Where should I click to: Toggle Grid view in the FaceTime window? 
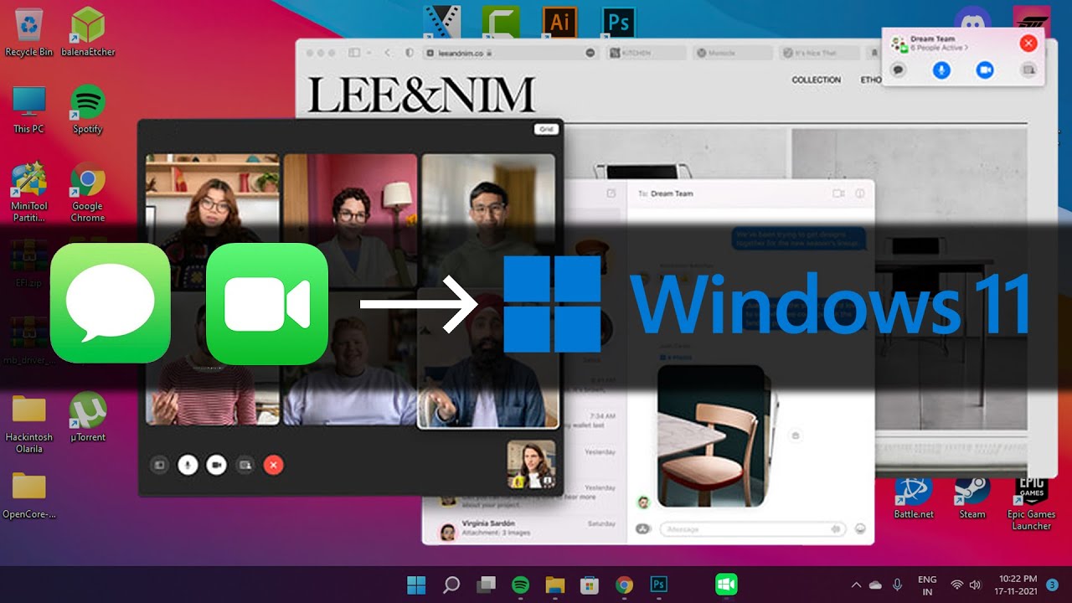[546, 129]
